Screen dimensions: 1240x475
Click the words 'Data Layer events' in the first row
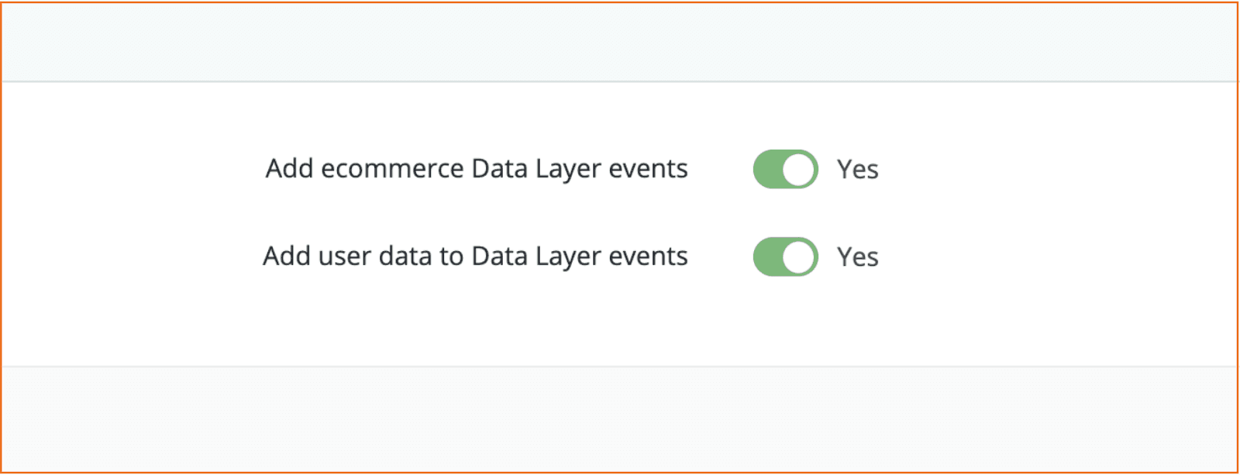click(x=580, y=169)
